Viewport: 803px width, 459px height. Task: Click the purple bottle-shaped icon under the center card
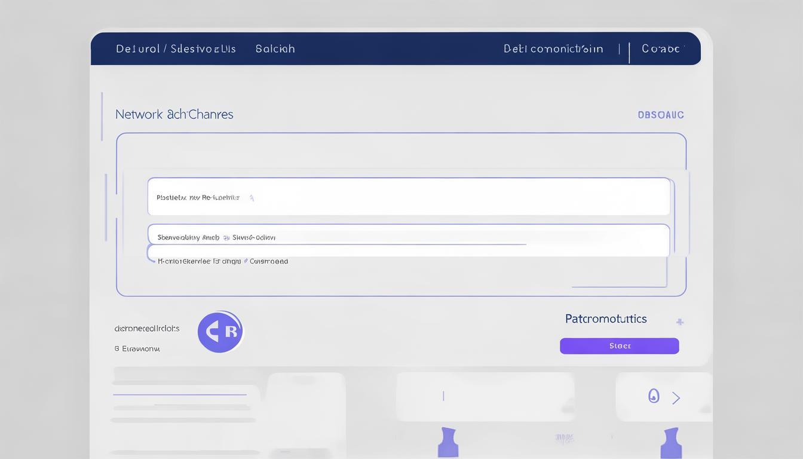point(448,443)
